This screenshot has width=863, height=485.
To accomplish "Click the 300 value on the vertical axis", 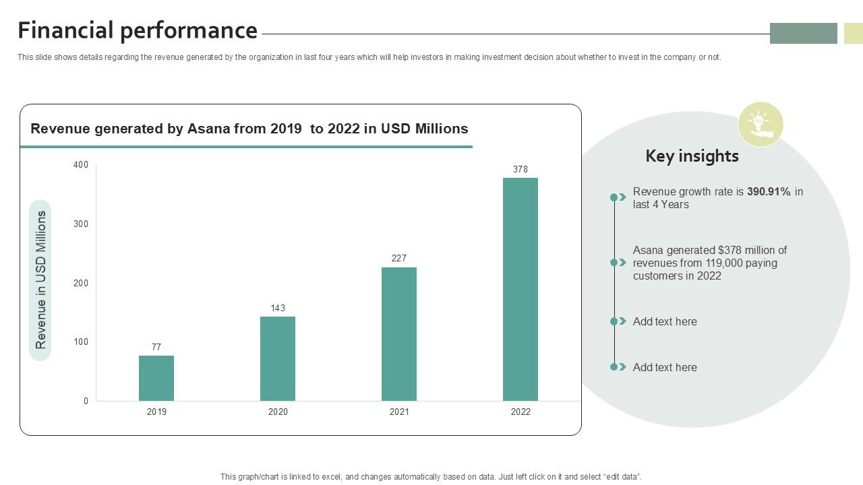I will point(81,224).
